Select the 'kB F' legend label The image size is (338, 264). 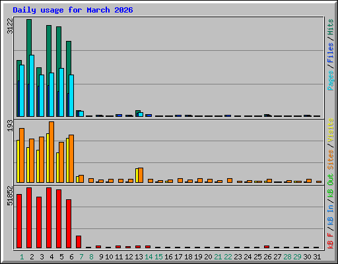(330, 241)
